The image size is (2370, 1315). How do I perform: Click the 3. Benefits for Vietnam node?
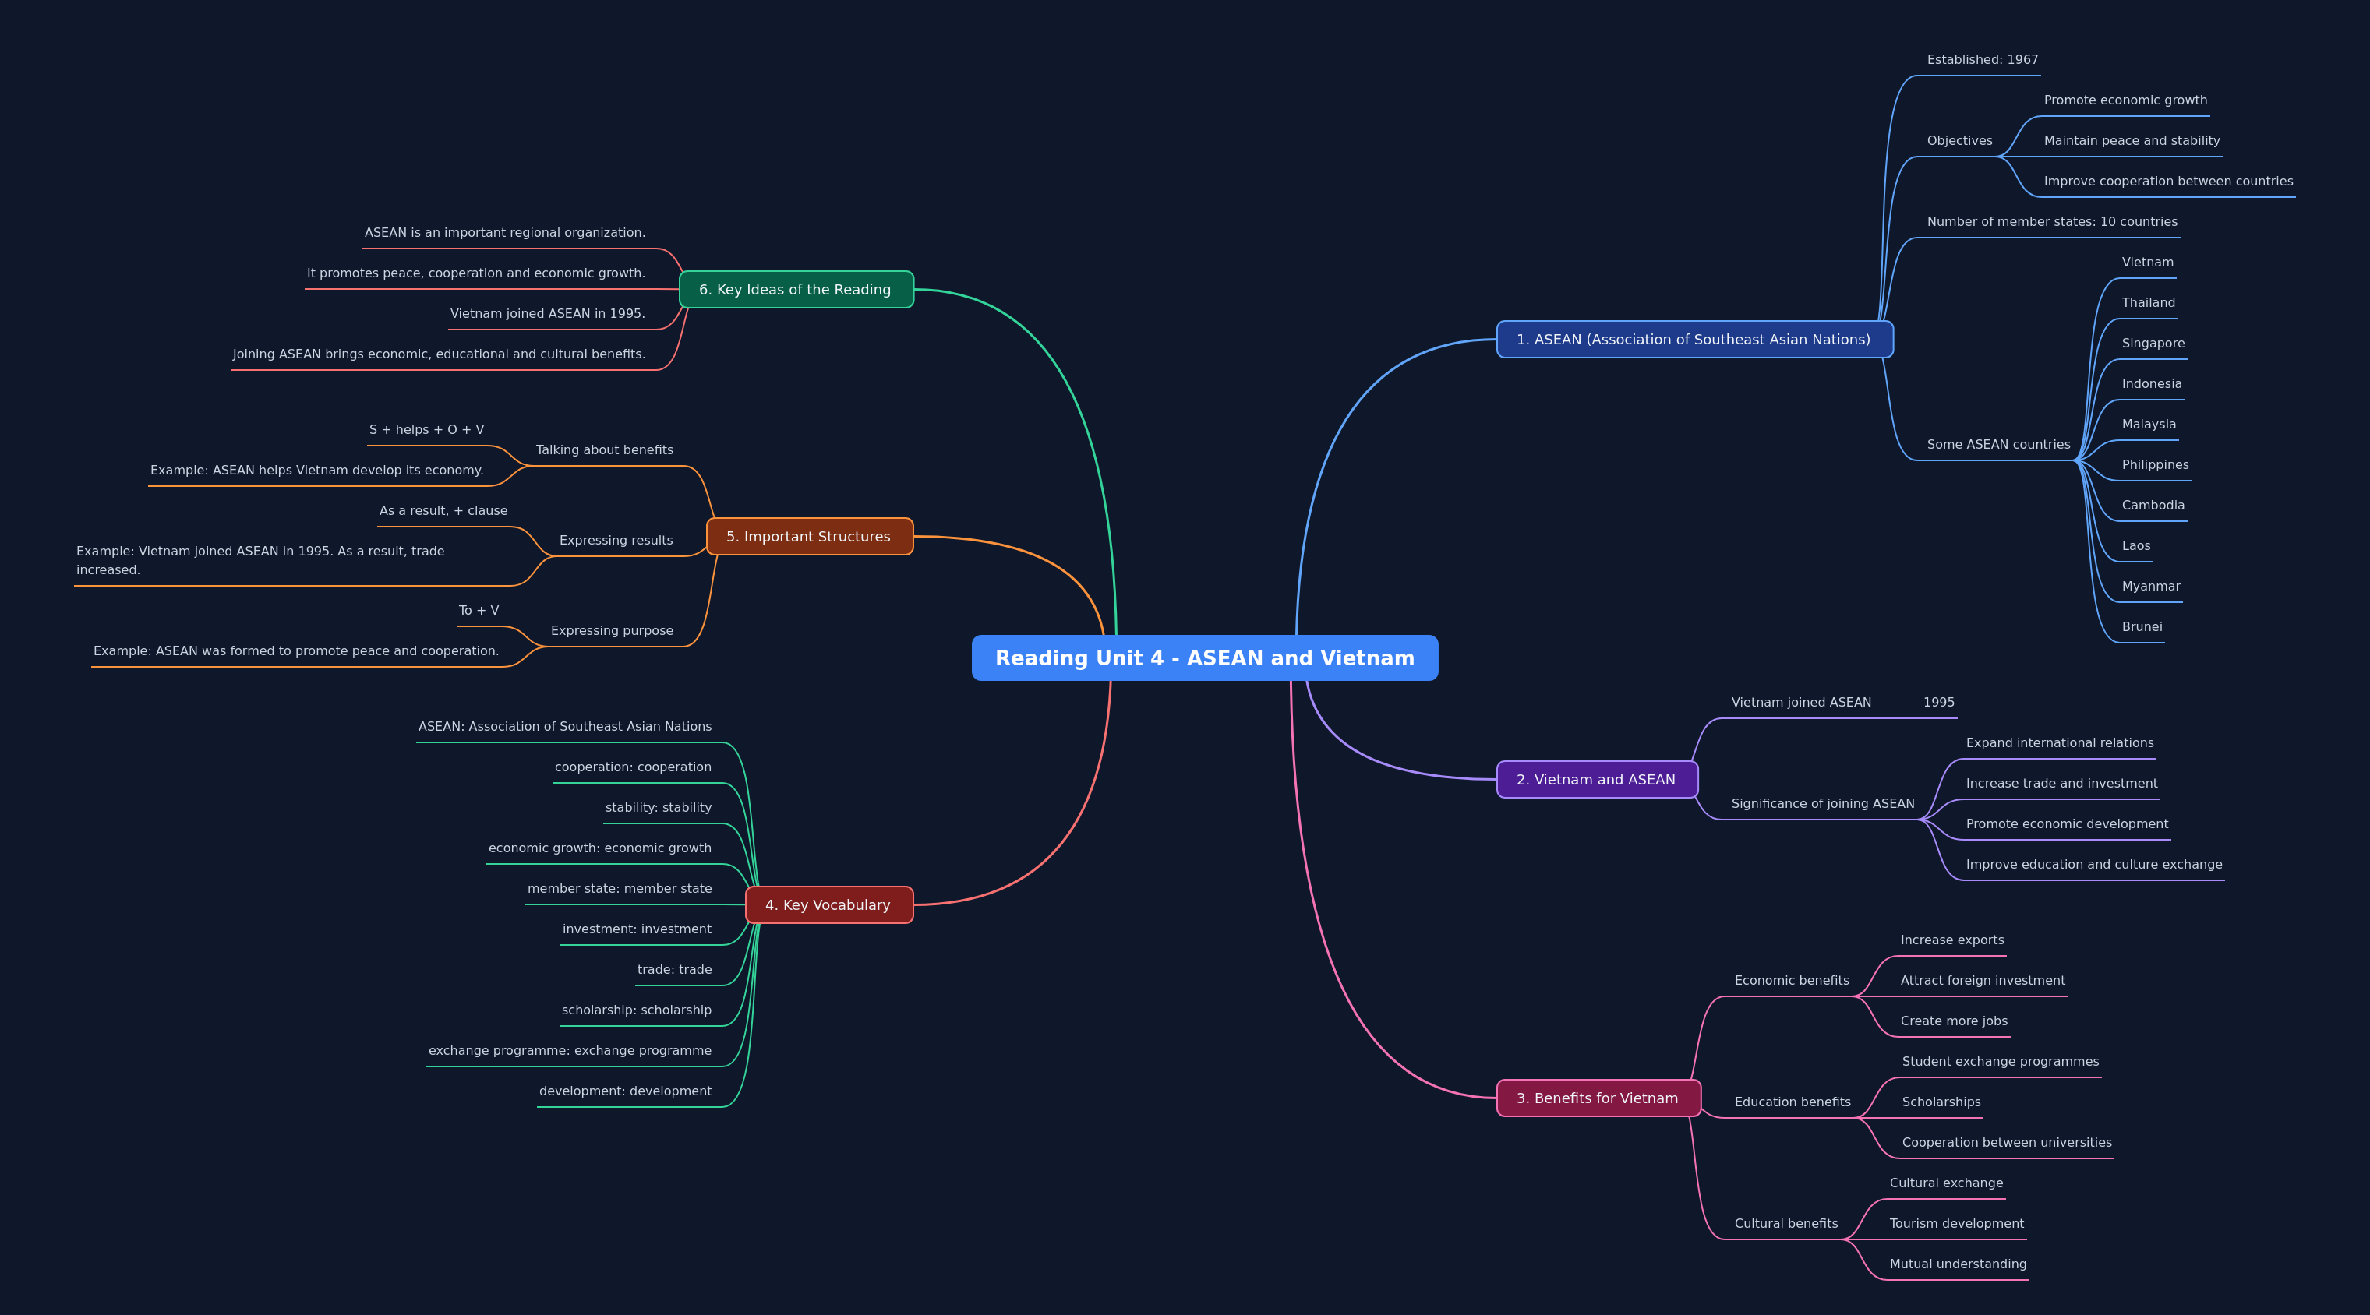pos(1597,1098)
